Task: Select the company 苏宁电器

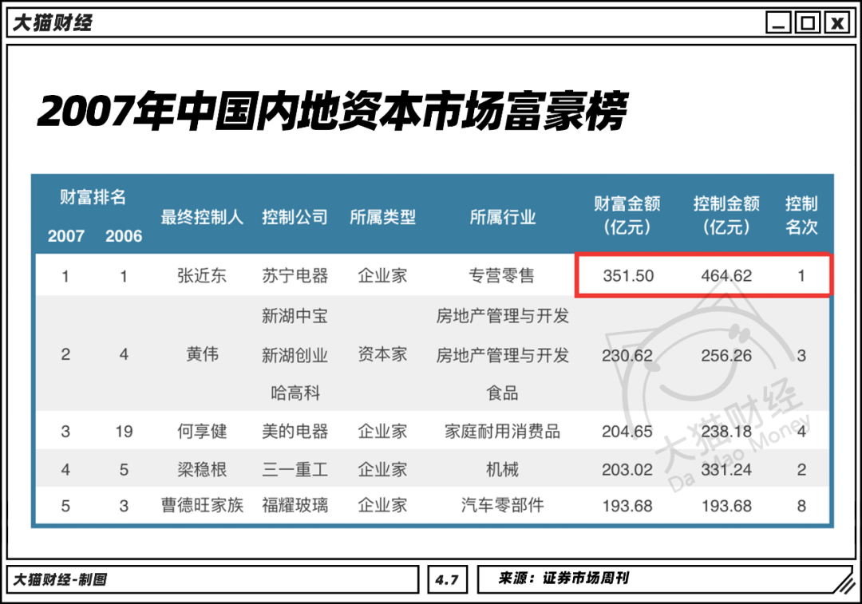Action: point(295,275)
